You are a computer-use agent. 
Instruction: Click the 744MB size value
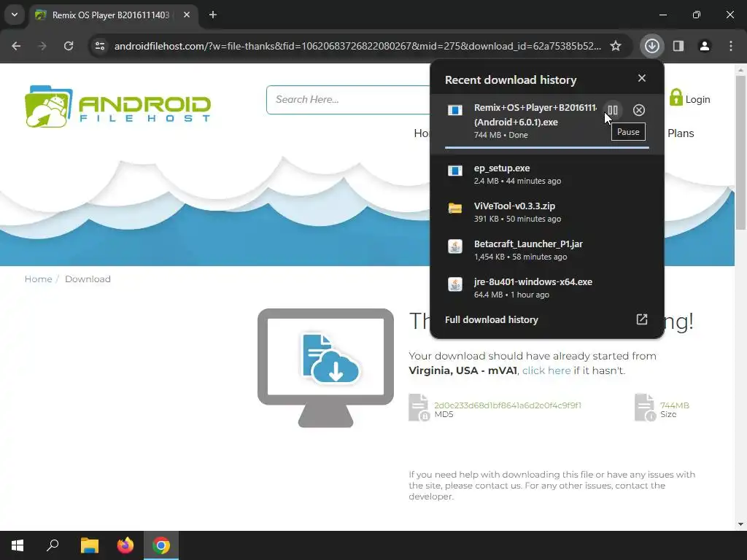point(675,405)
